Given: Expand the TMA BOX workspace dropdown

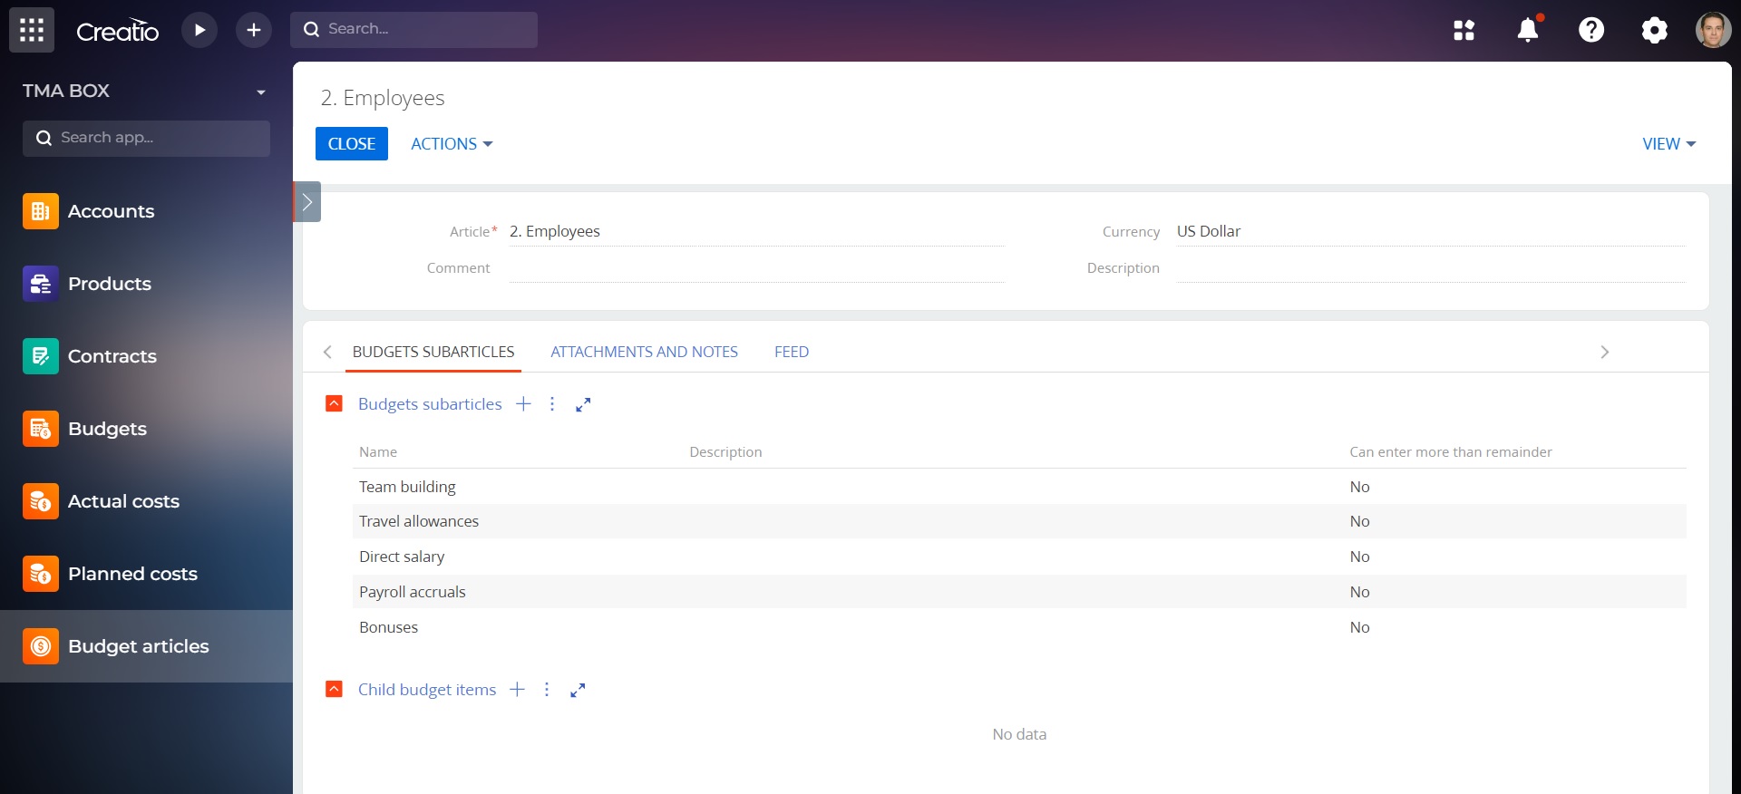Looking at the screenshot, I should tap(261, 92).
